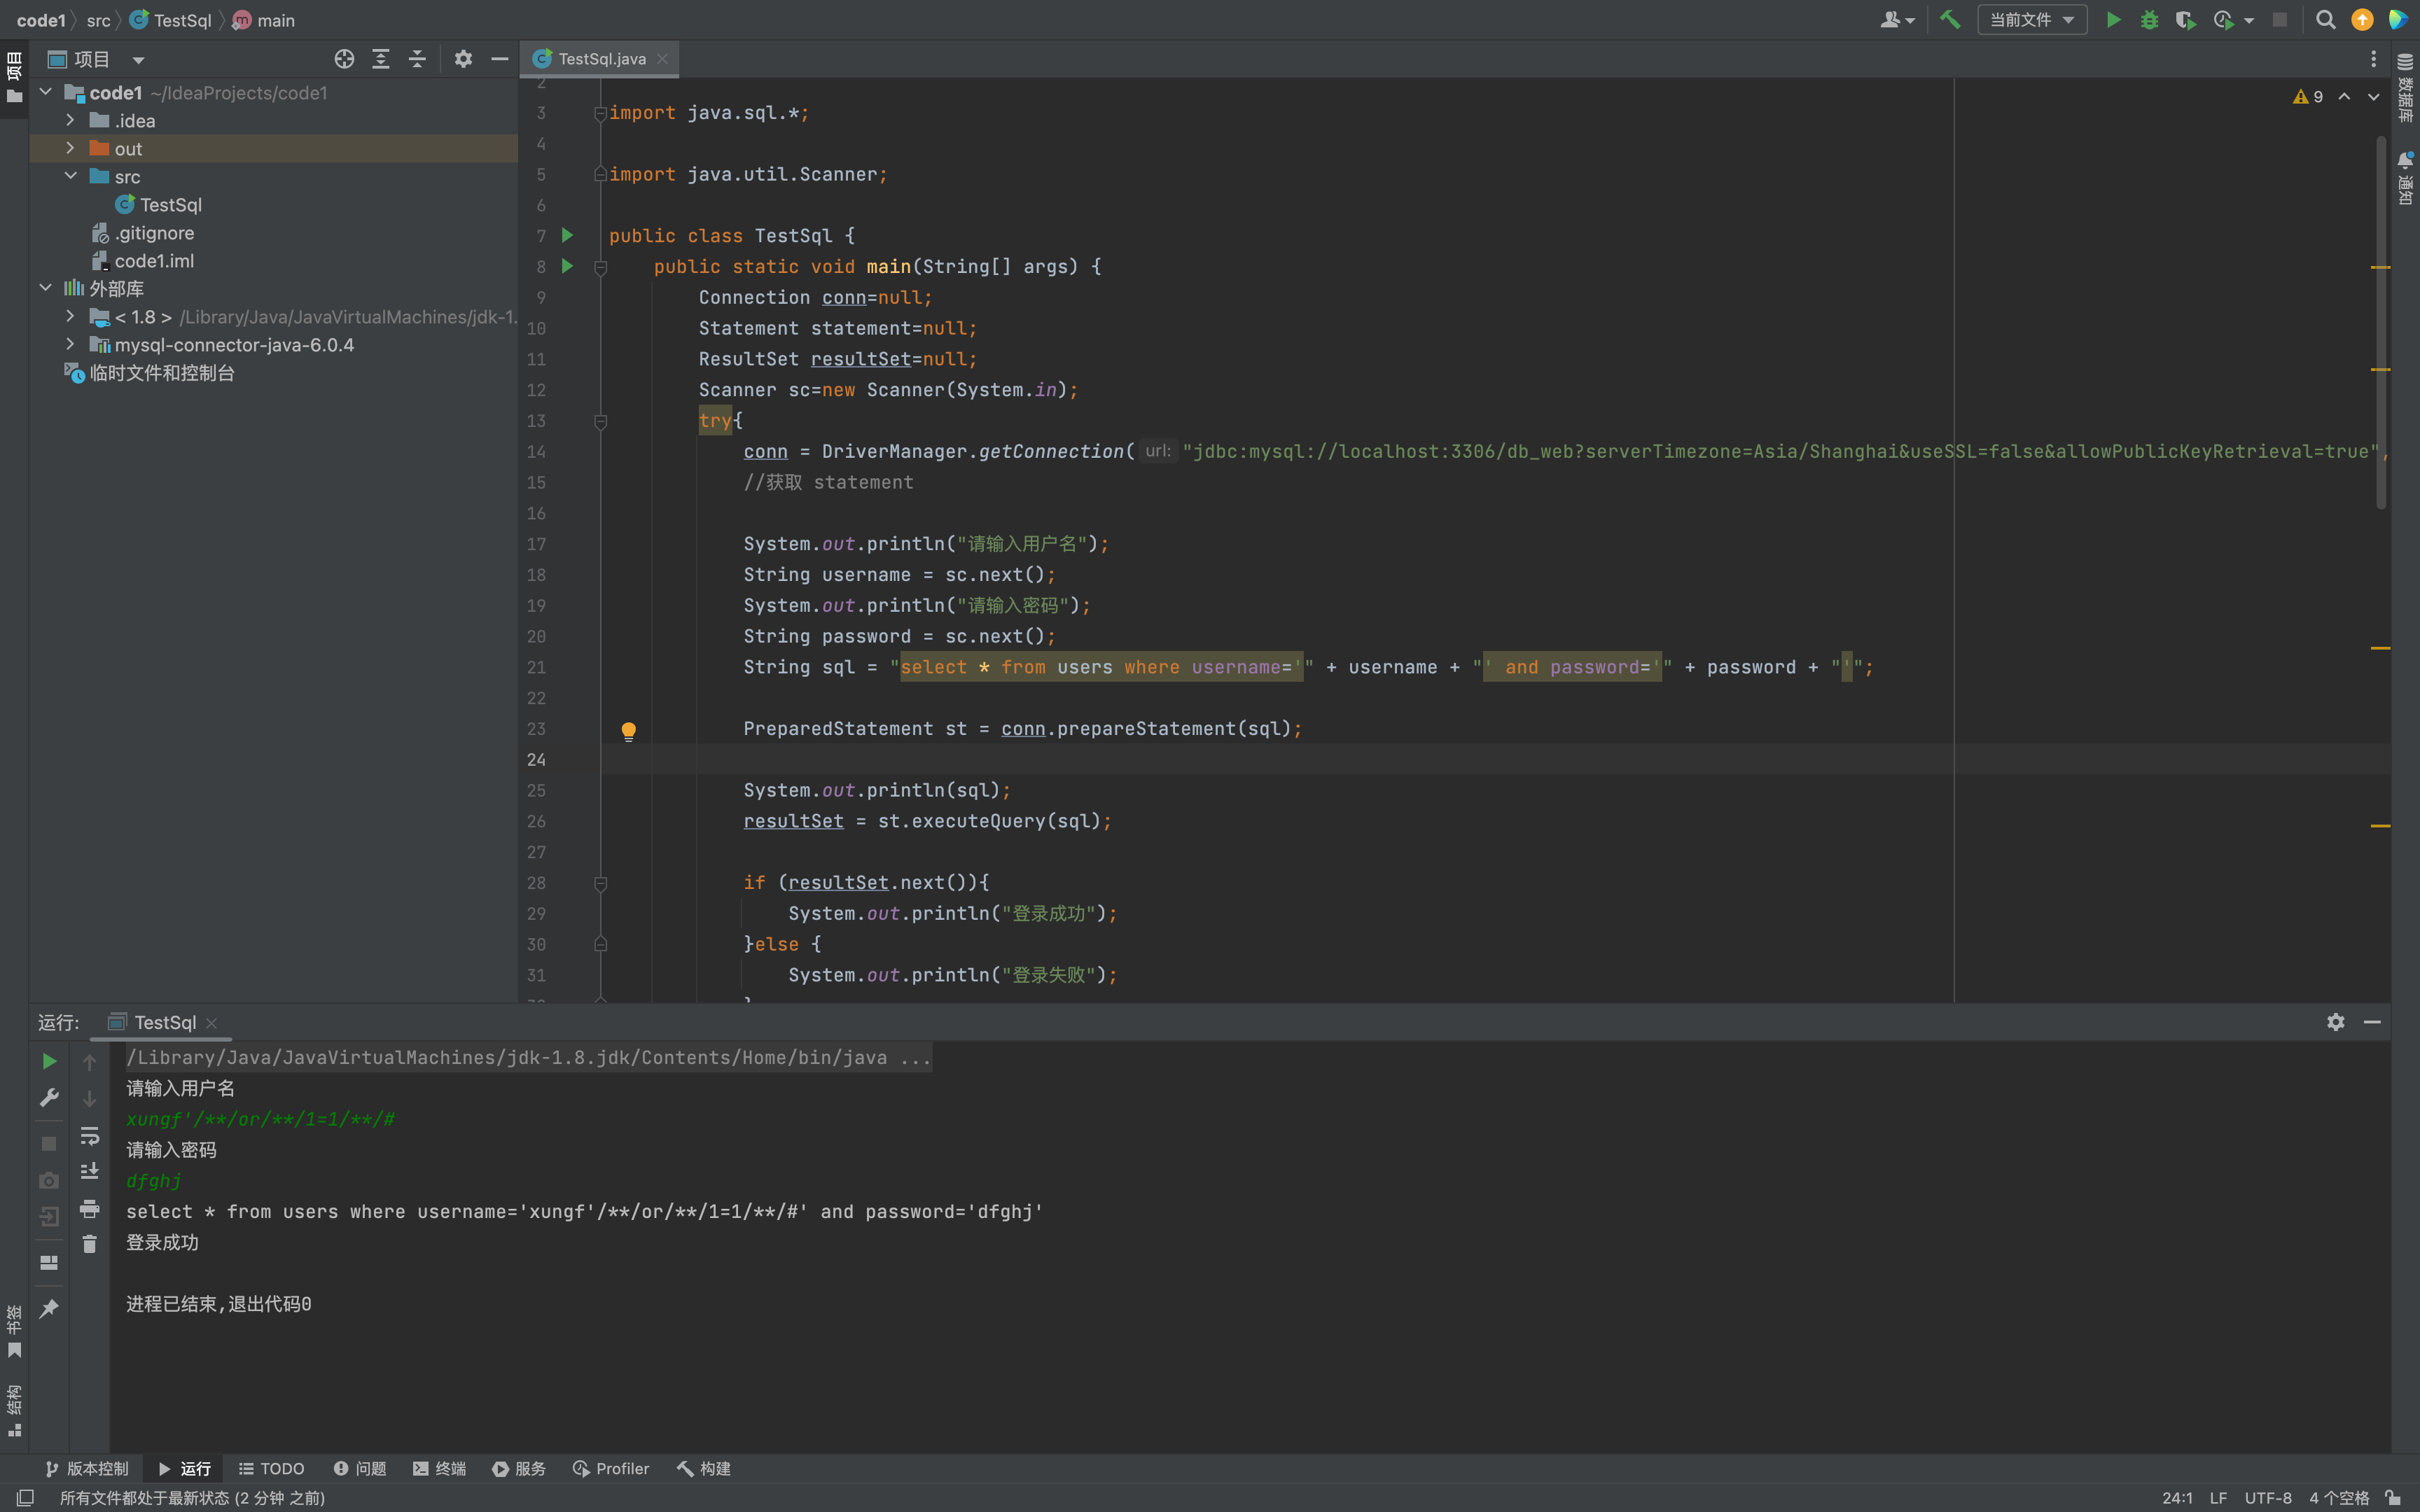Expand mysql-connector-java-6.0.4 library node

click(x=70, y=344)
